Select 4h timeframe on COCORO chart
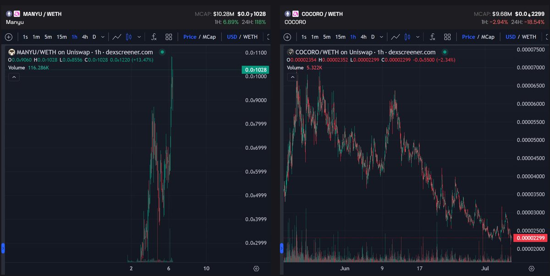The height and width of the screenshot is (276, 550). click(363, 37)
